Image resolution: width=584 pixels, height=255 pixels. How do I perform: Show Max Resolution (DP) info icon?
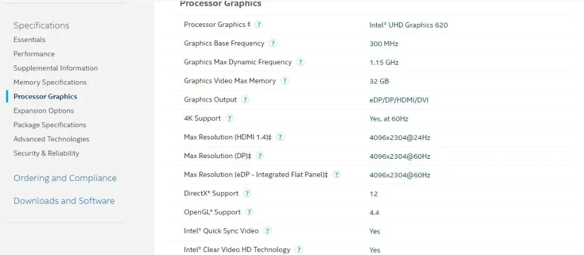[260, 156]
